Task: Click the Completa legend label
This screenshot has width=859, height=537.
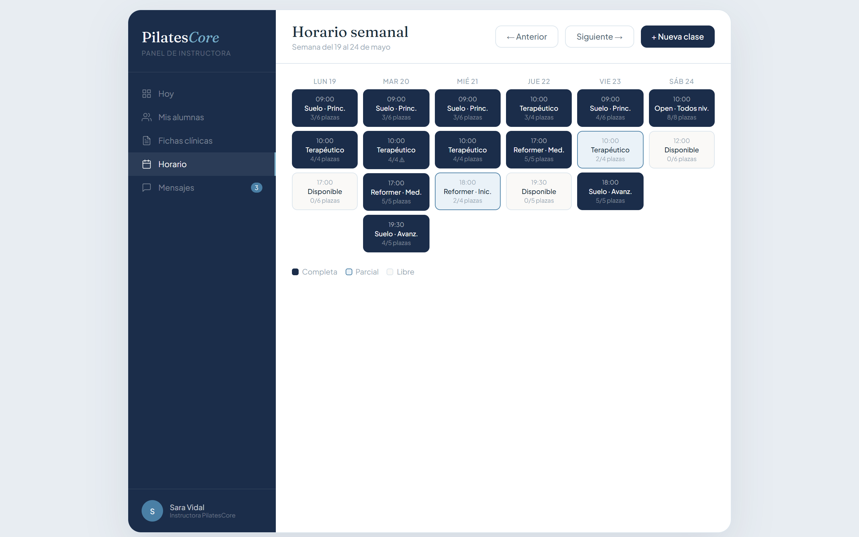Action: 319,272
